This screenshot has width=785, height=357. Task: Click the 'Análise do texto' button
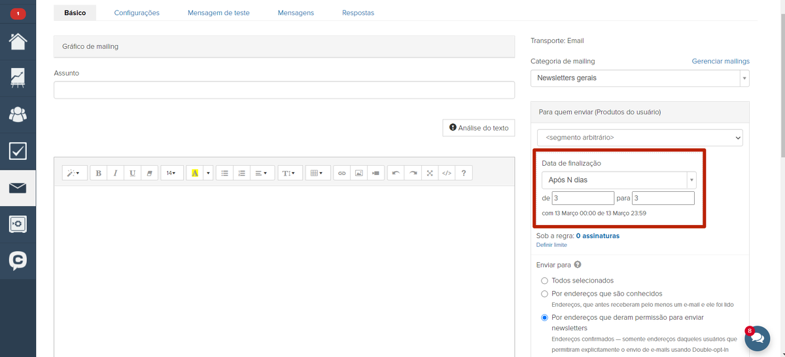click(479, 128)
